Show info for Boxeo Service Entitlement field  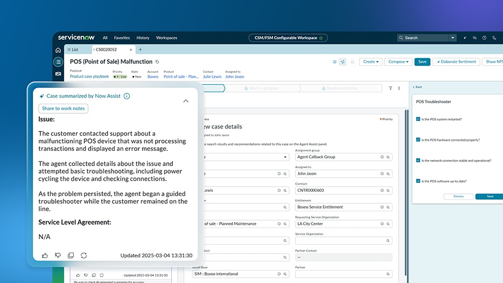click(382, 208)
